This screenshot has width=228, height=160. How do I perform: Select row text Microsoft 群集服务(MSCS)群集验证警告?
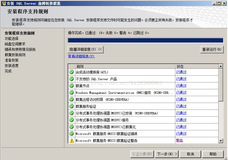point(106,141)
